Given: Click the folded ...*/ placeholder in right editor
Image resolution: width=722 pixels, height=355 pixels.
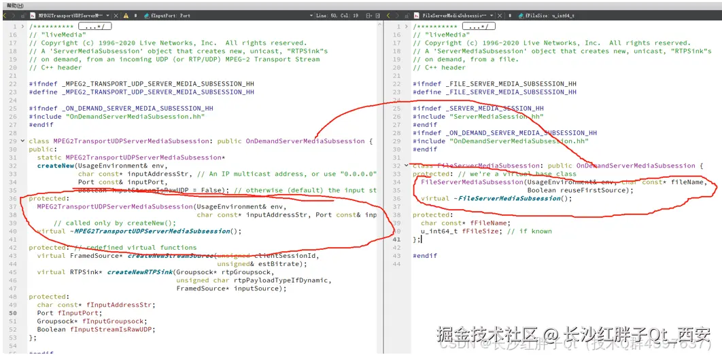Looking at the screenshot, I should 479,26.
